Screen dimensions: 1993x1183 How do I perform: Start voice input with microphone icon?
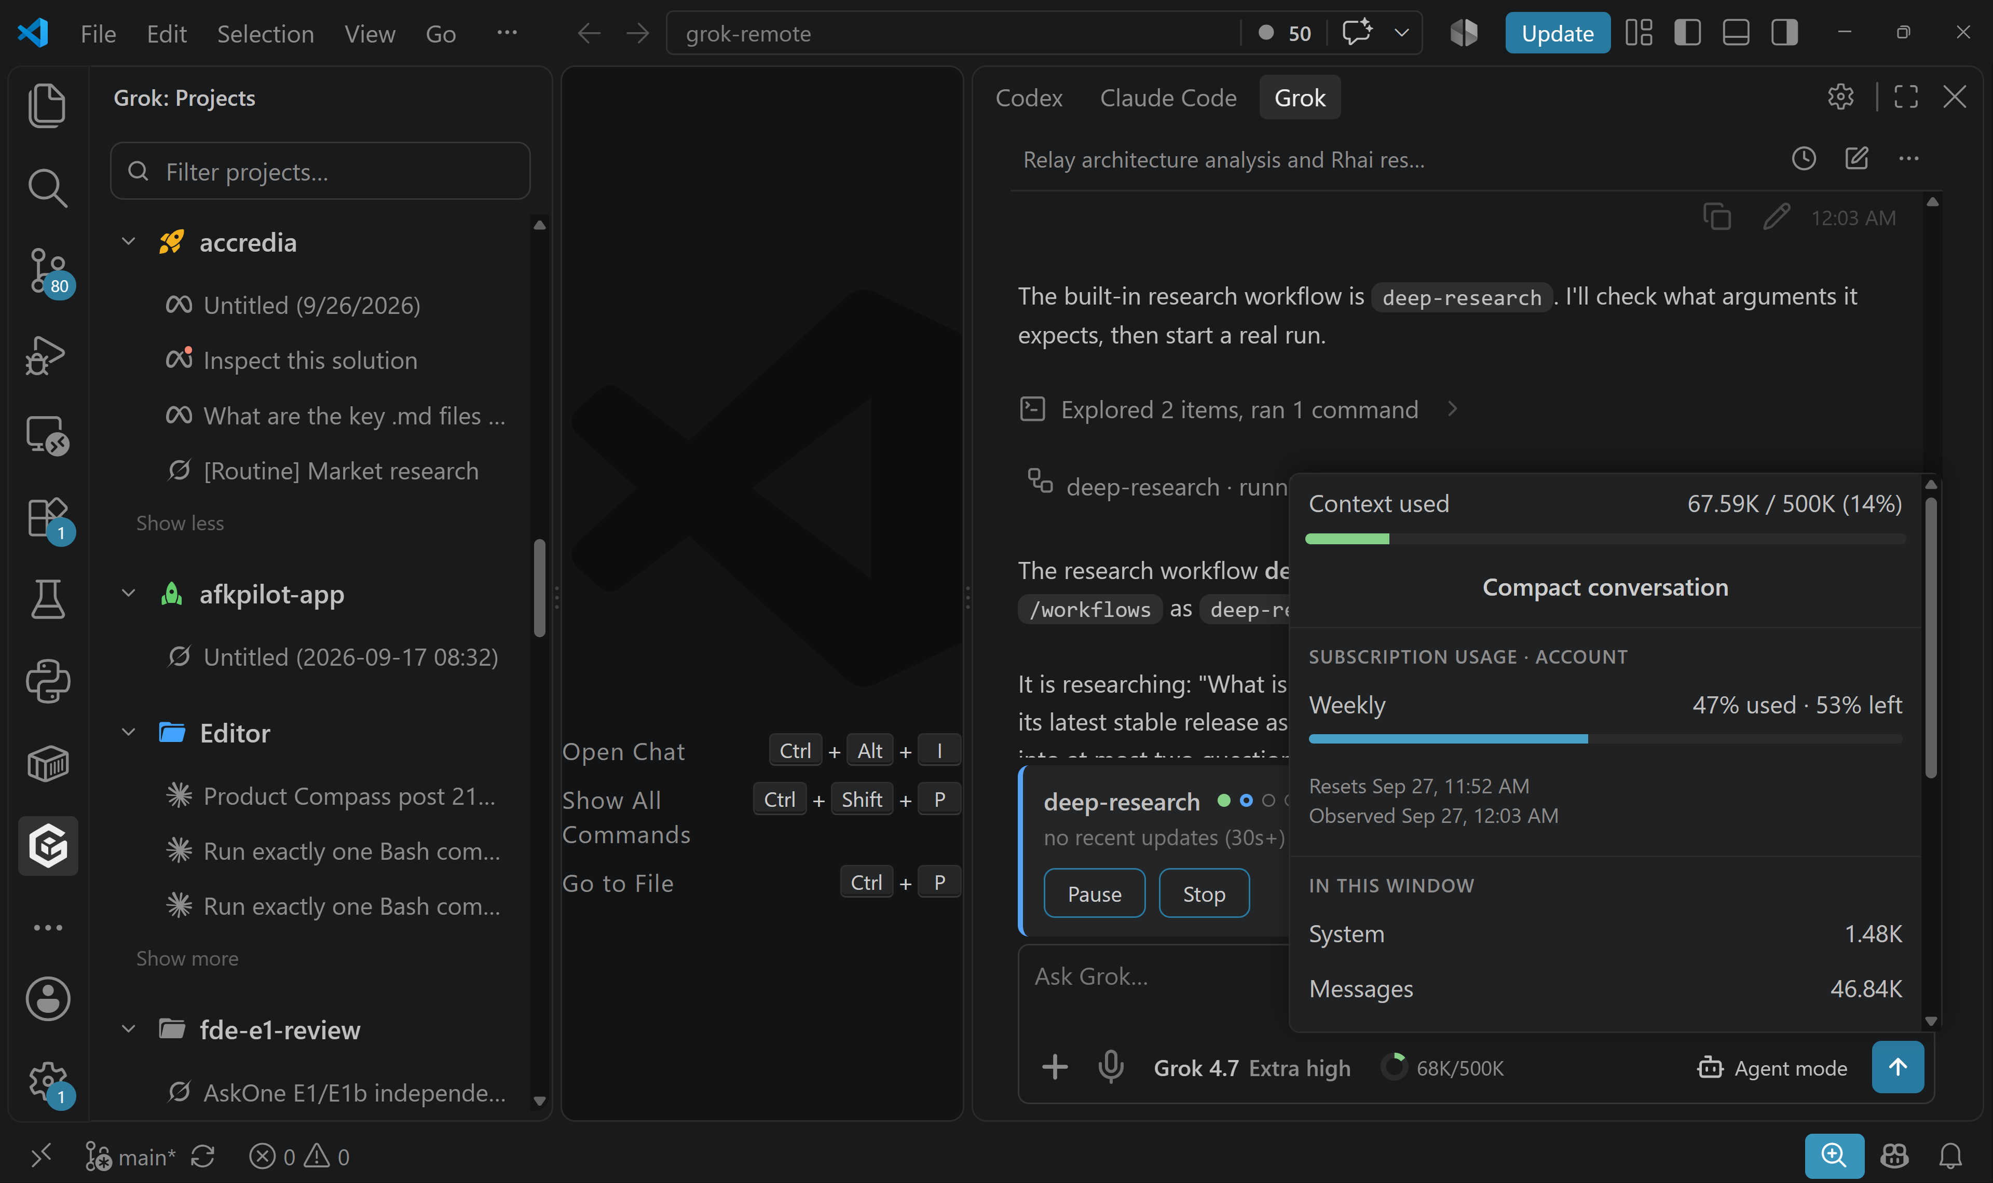pyautogui.click(x=1111, y=1067)
